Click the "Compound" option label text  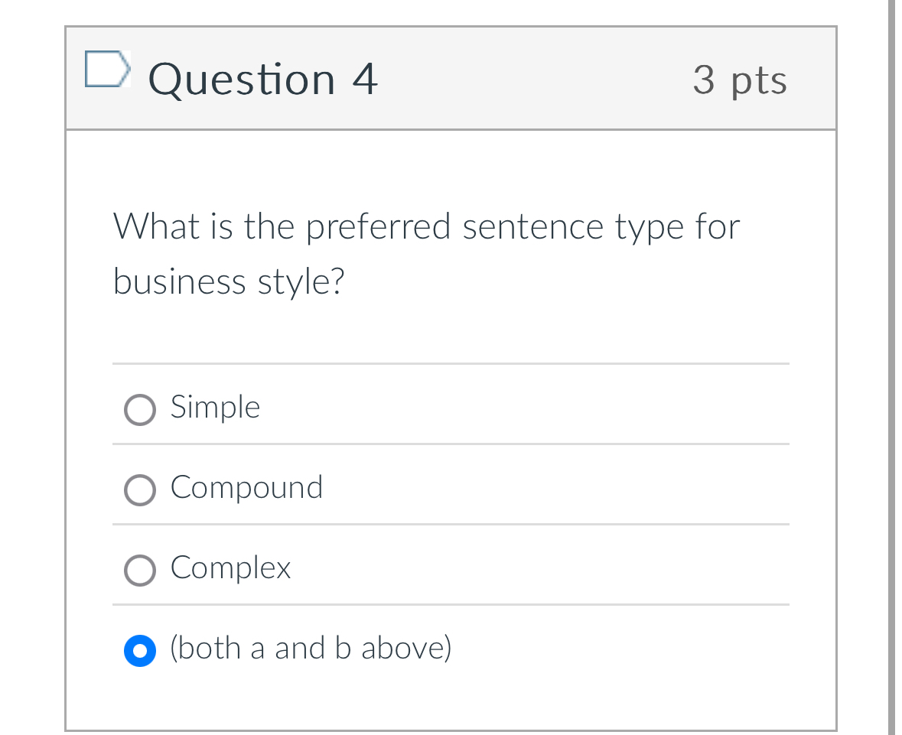246,488
